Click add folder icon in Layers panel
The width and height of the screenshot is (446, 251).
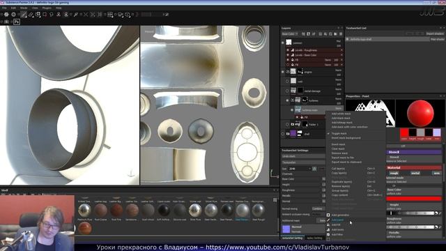(336, 34)
